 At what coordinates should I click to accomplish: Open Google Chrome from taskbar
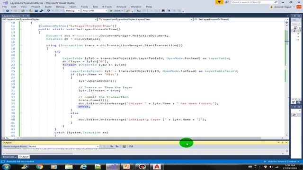click(x=40, y=167)
